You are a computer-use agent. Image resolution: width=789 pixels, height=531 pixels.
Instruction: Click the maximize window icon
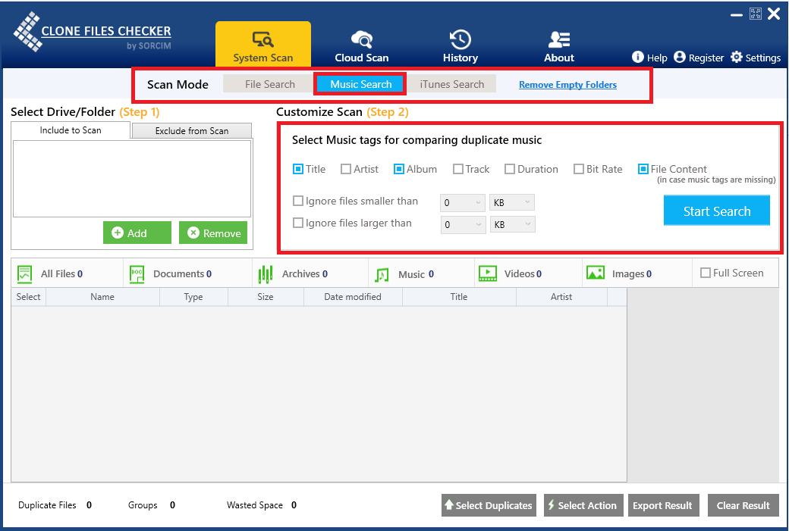click(756, 14)
